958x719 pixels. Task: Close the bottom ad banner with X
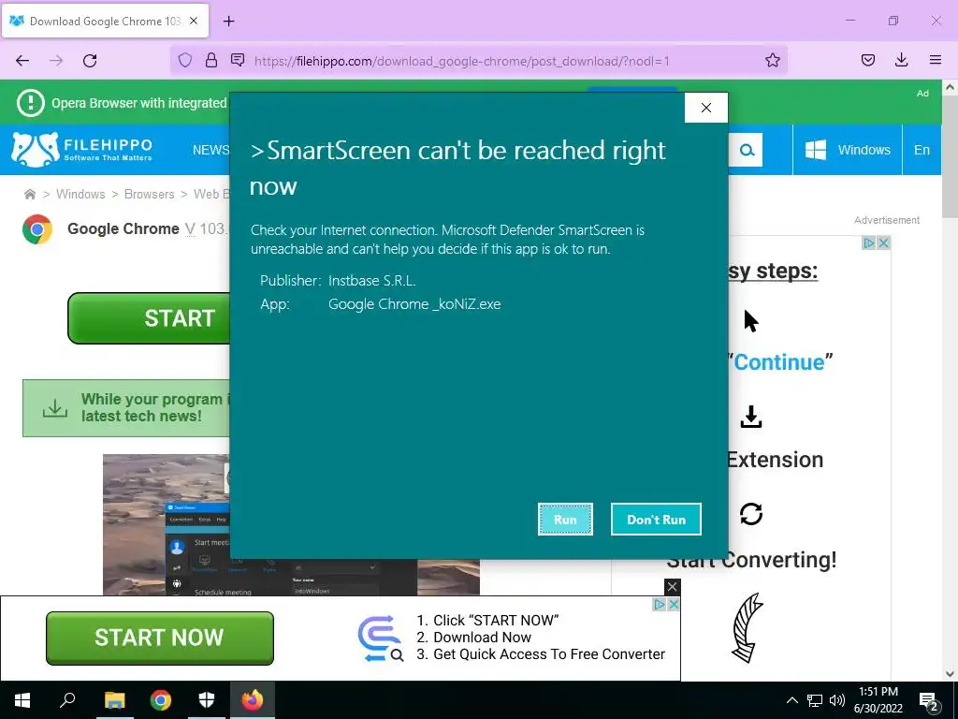(x=672, y=587)
